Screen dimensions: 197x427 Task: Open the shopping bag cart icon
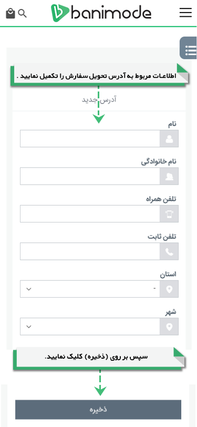11,13
